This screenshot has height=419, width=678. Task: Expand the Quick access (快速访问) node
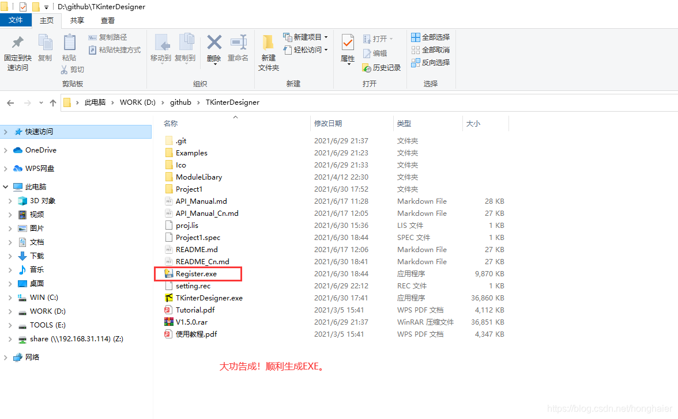(x=6, y=132)
